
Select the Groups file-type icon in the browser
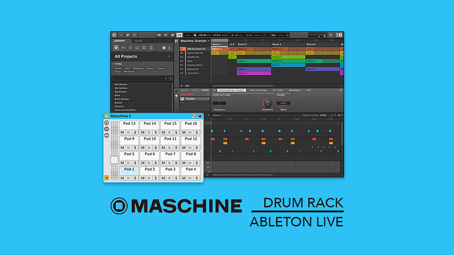(x=123, y=48)
